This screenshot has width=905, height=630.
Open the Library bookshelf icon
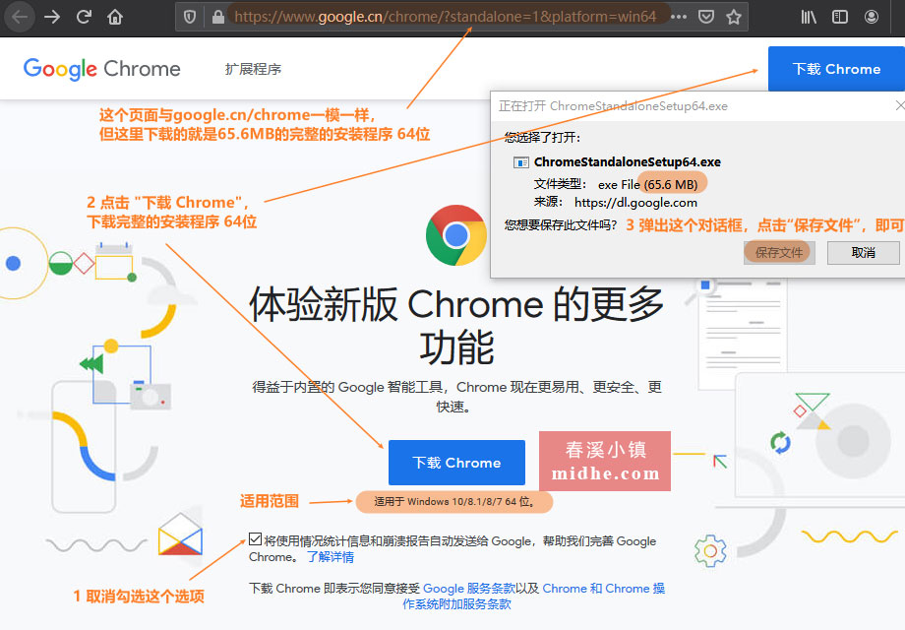pos(809,17)
